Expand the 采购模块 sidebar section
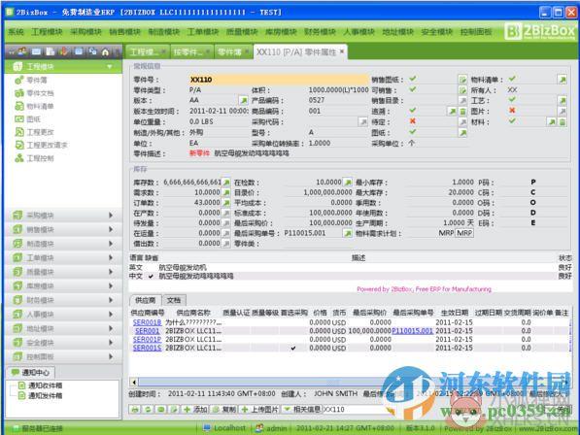The height and width of the screenshot is (435, 580). coord(63,216)
